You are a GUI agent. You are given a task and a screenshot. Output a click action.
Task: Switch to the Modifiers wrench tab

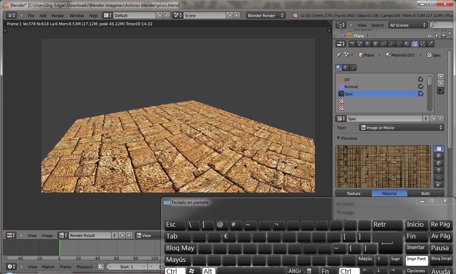[x=391, y=44]
